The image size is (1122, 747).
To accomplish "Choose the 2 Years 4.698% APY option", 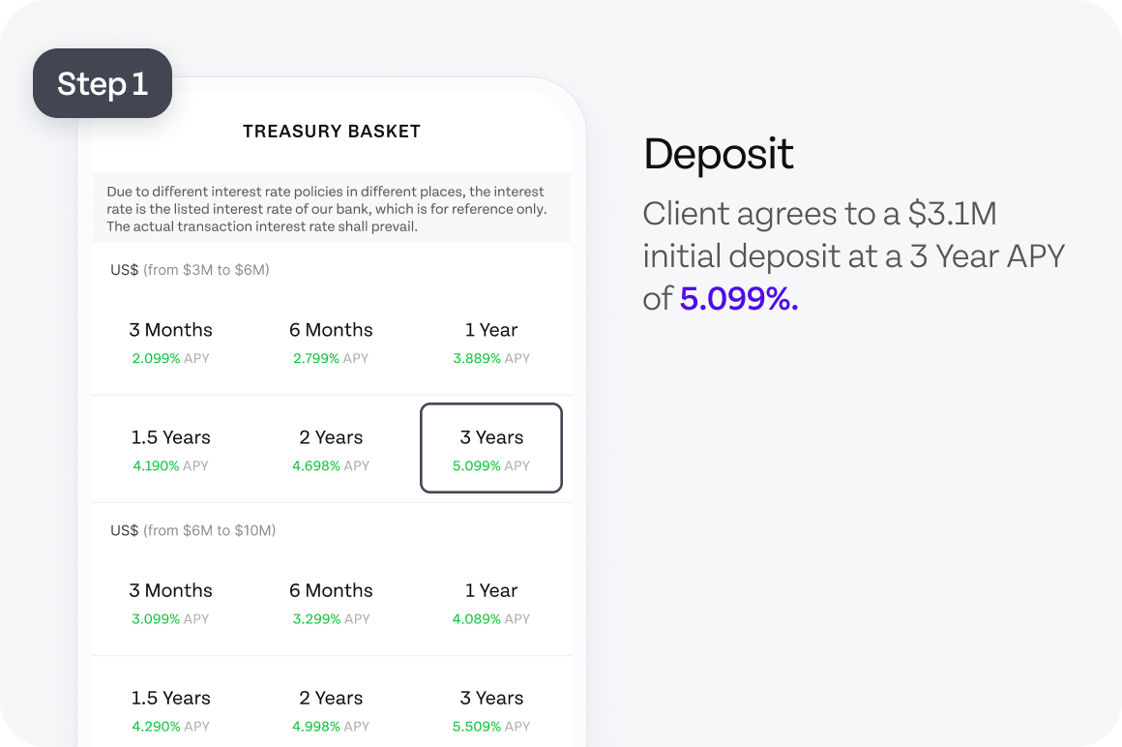I will 331,450.
